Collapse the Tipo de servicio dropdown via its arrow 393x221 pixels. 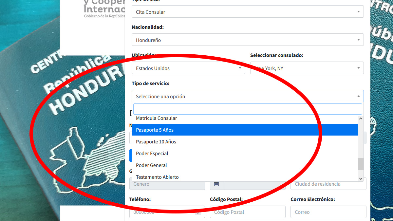click(359, 96)
